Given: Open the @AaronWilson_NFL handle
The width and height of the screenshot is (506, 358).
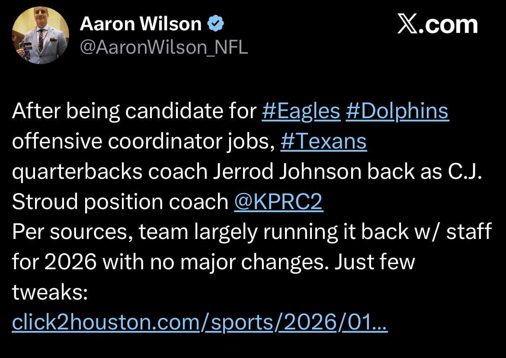Looking at the screenshot, I should click(x=164, y=48).
